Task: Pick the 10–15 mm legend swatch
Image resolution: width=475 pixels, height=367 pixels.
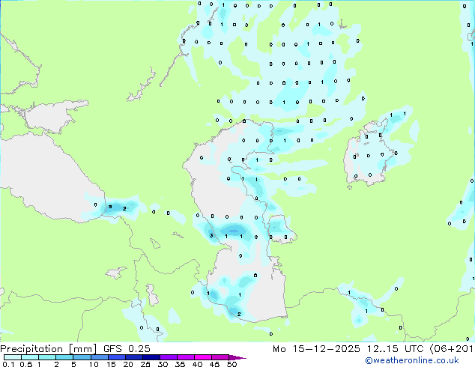Action: coord(100,357)
